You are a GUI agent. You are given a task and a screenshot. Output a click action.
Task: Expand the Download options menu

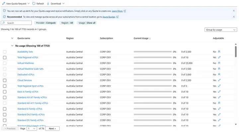pyautogui.click(x=63, y=3)
